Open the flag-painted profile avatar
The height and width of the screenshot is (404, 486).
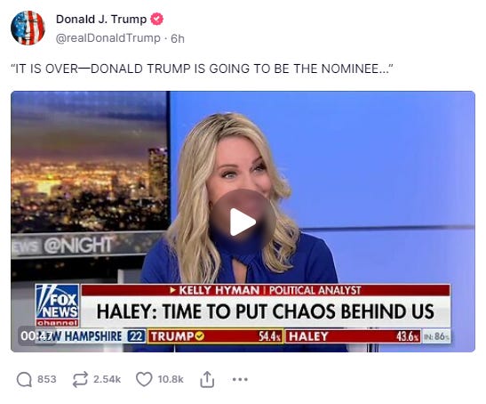[x=28, y=28]
